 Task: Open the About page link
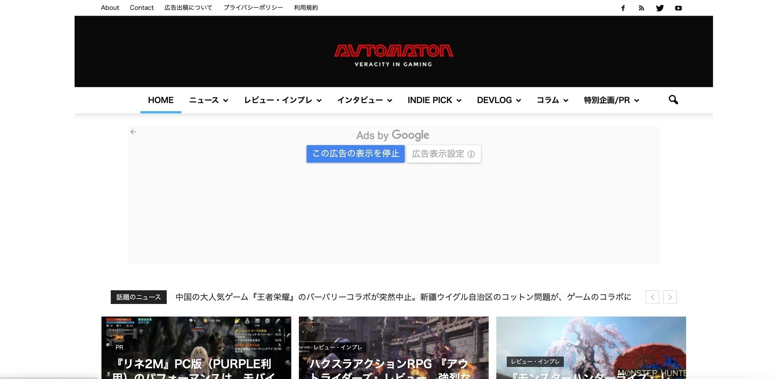110,7
